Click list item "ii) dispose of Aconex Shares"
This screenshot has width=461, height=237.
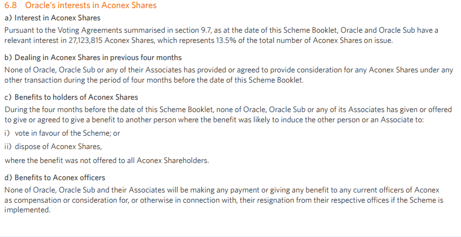point(53,146)
